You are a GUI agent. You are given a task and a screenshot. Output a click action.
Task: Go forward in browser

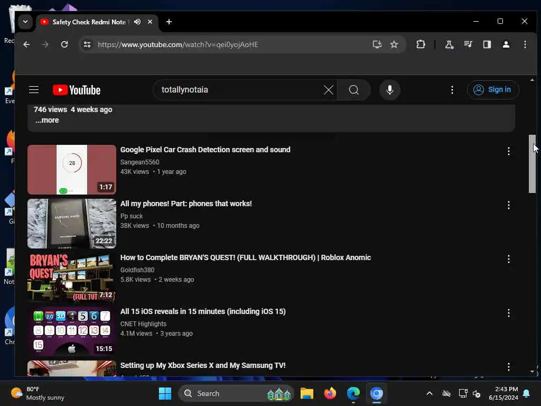click(45, 44)
